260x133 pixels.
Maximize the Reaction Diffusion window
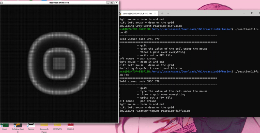coord(112,3)
